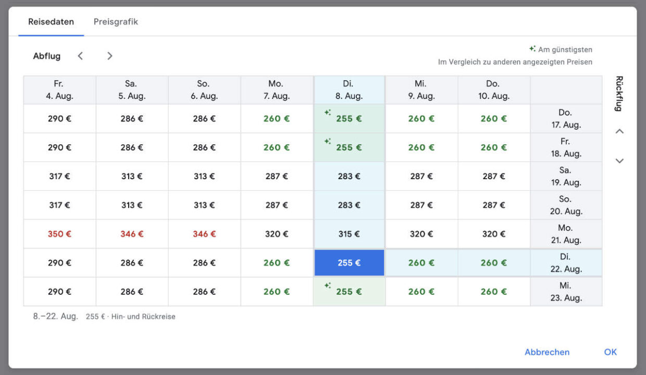The image size is (646, 375).
Task: Click the sparkle 255 € cell for Fr. 18. Aug.
Action: tap(349, 147)
